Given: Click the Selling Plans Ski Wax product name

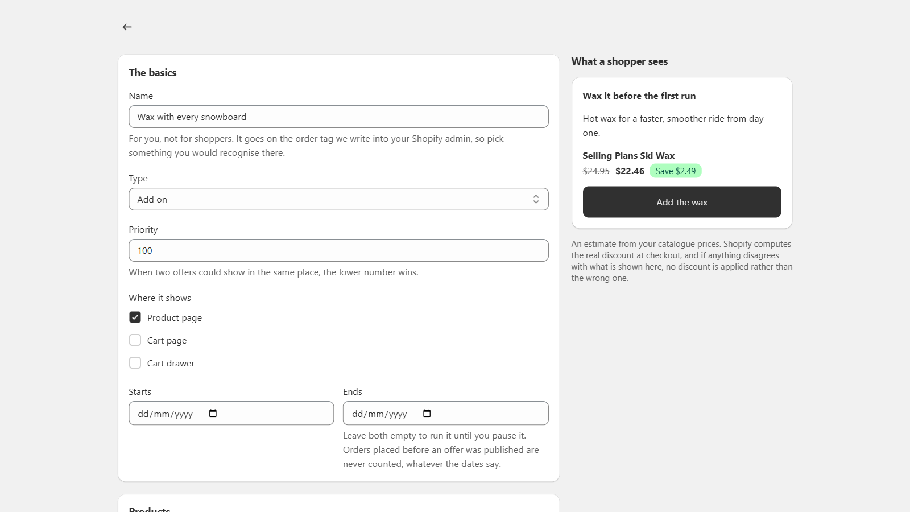Looking at the screenshot, I should (628, 156).
